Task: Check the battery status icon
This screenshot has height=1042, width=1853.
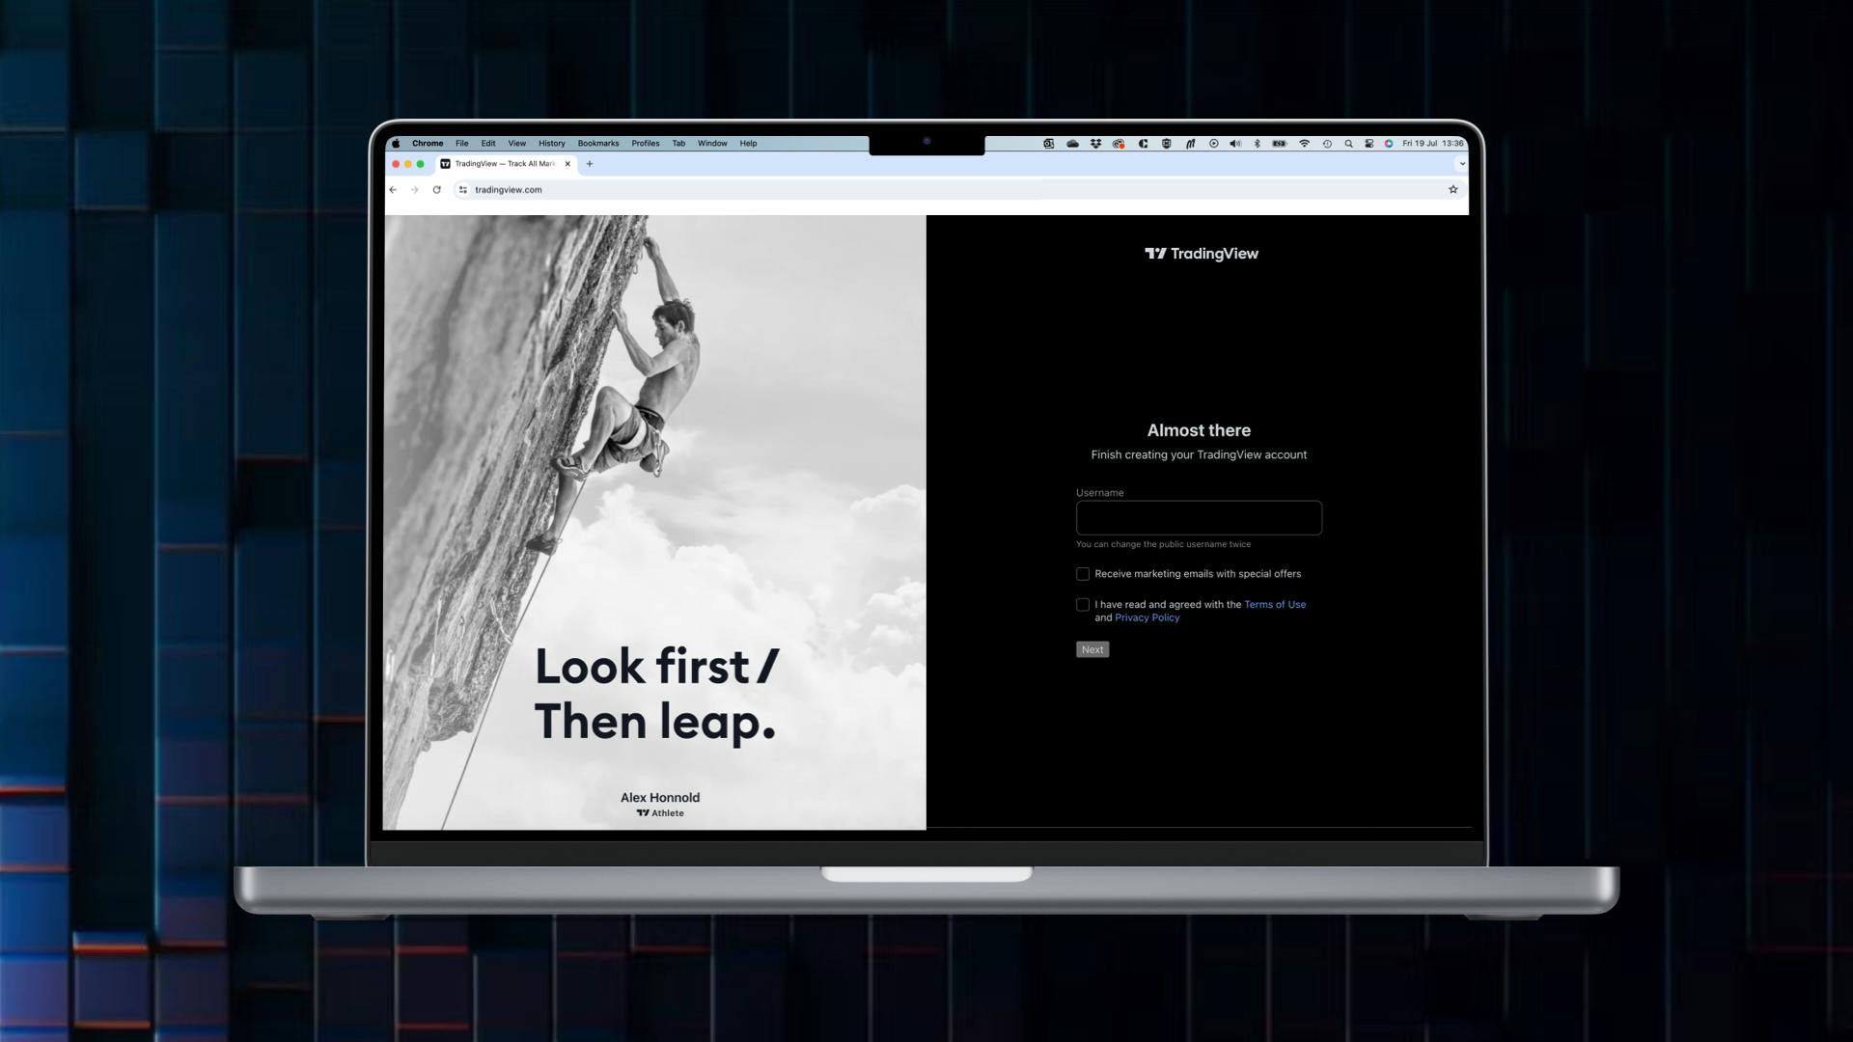Action: (x=1280, y=144)
